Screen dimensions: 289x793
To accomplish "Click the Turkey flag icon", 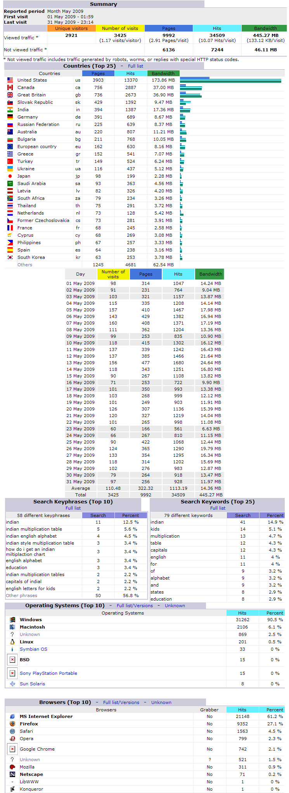I will coord(10,161).
